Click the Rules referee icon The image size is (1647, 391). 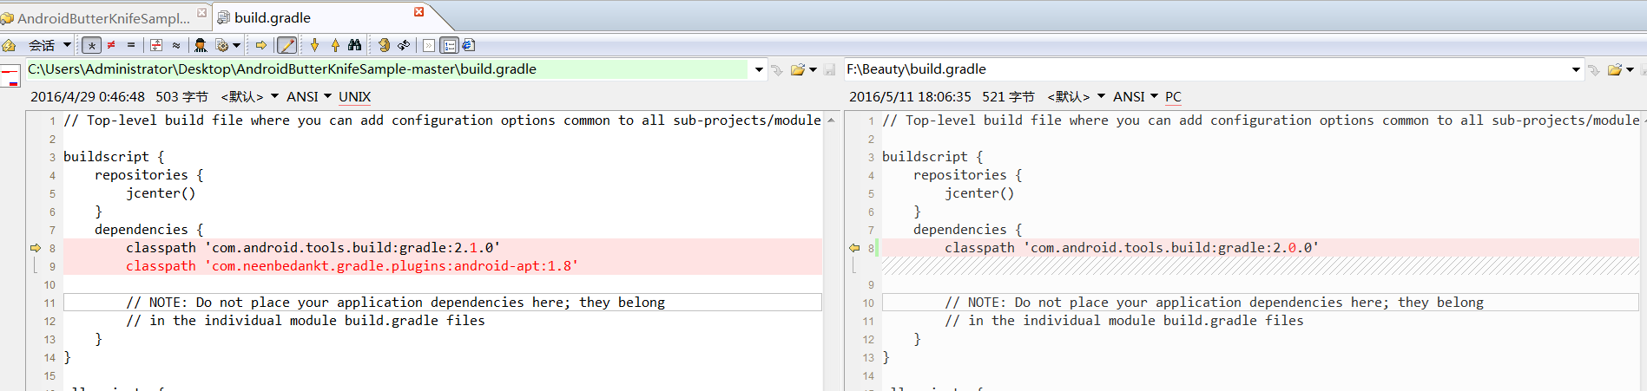[x=201, y=45]
